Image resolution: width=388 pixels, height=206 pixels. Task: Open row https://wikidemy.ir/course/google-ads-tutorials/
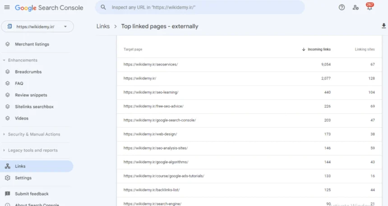tap(249, 176)
